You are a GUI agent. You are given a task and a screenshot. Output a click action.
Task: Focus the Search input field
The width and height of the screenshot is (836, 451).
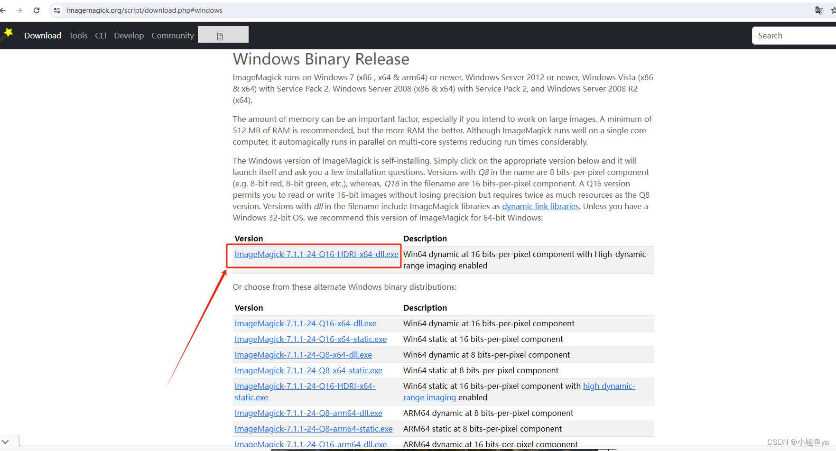tap(794, 36)
